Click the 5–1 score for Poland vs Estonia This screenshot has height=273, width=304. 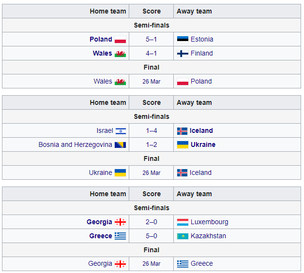pyautogui.click(x=152, y=39)
